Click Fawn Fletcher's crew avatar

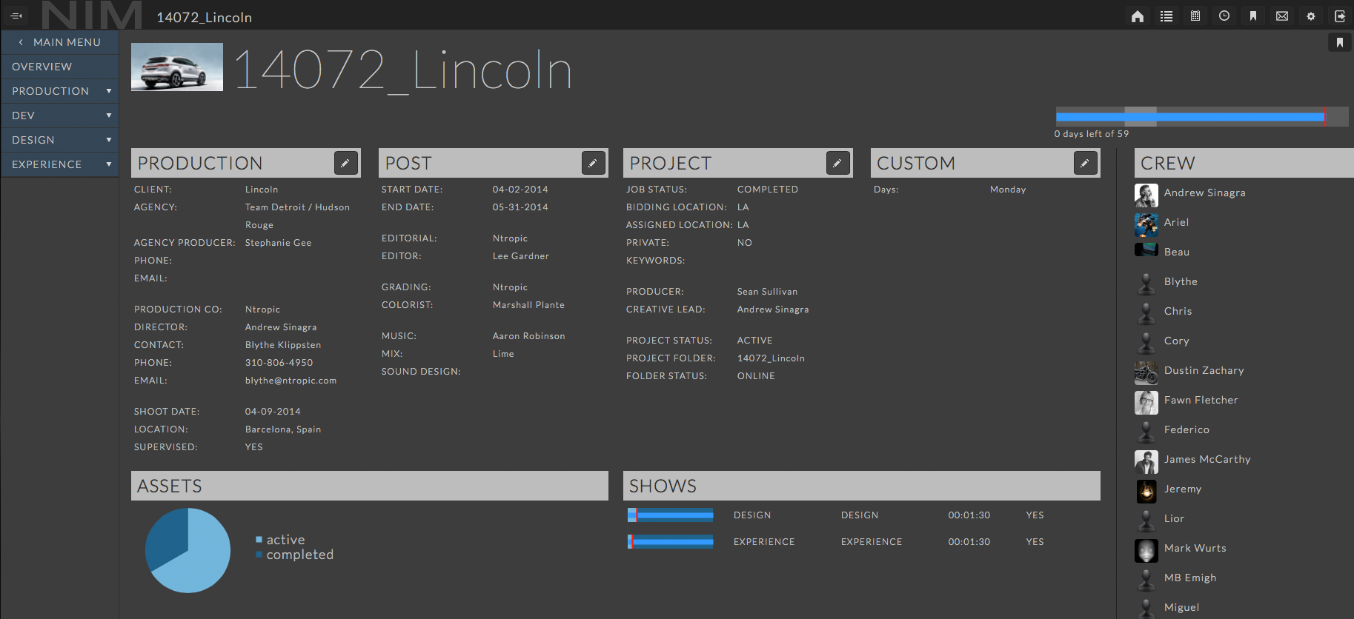click(1146, 403)
